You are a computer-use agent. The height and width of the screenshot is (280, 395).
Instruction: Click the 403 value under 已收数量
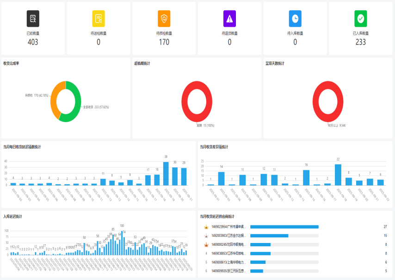point(33,43)
